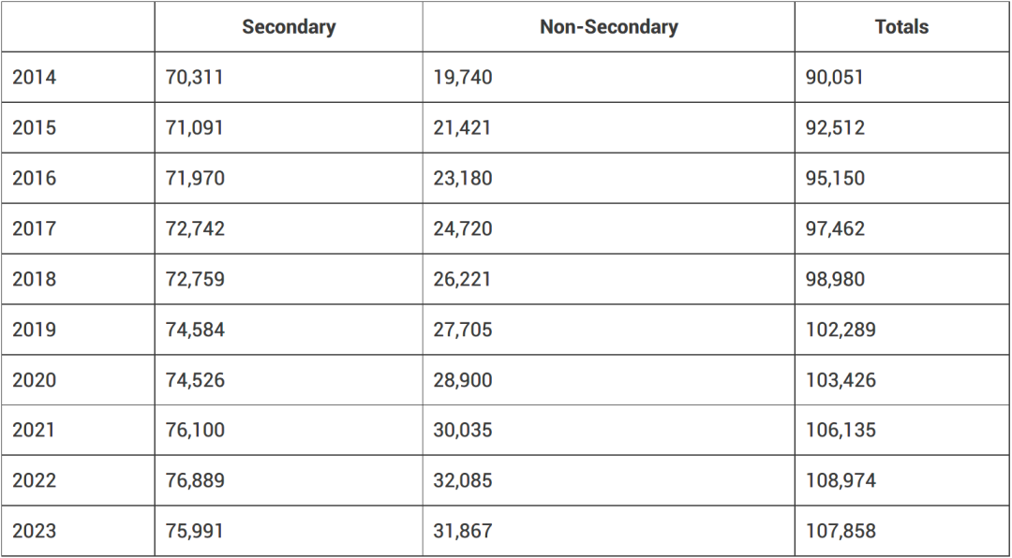The width and height of the screenshot is (1012, 558).
Task: Select the 2023 row label
Action: [35, 531]
